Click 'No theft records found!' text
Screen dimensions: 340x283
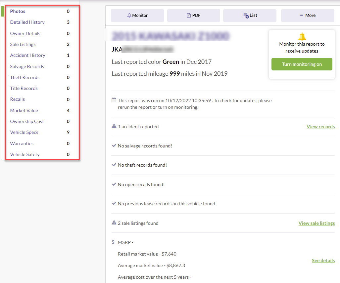click(142, 165)
